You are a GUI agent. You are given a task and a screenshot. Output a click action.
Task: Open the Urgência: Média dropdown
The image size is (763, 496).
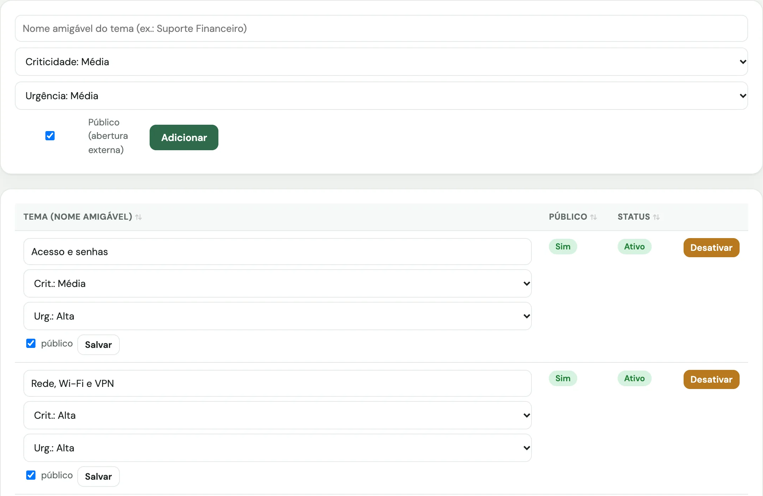(381, 96)
